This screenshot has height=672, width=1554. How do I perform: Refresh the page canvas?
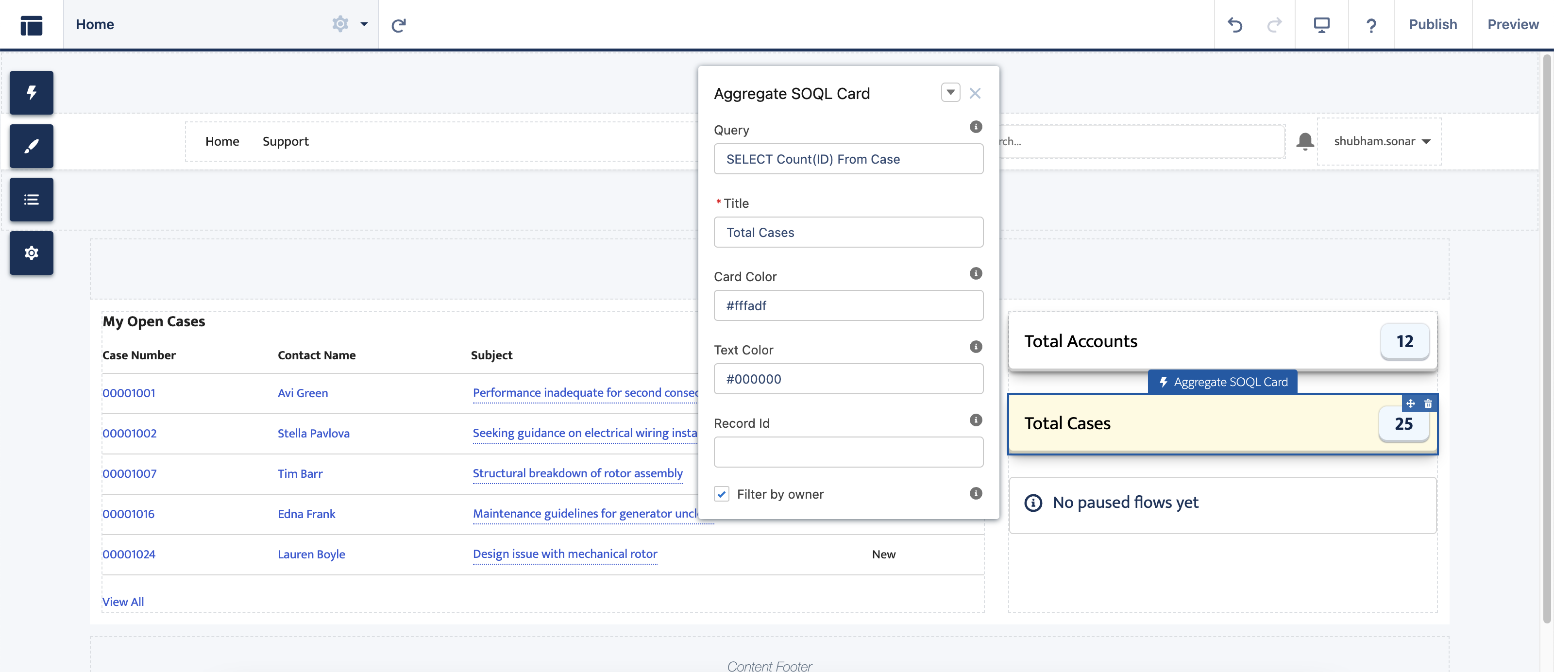tap(399, 25)
